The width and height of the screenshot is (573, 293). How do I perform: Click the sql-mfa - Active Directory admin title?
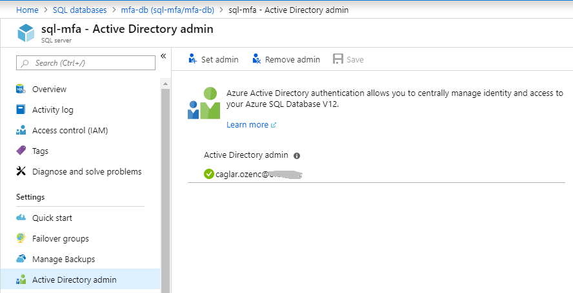point(127,29)
